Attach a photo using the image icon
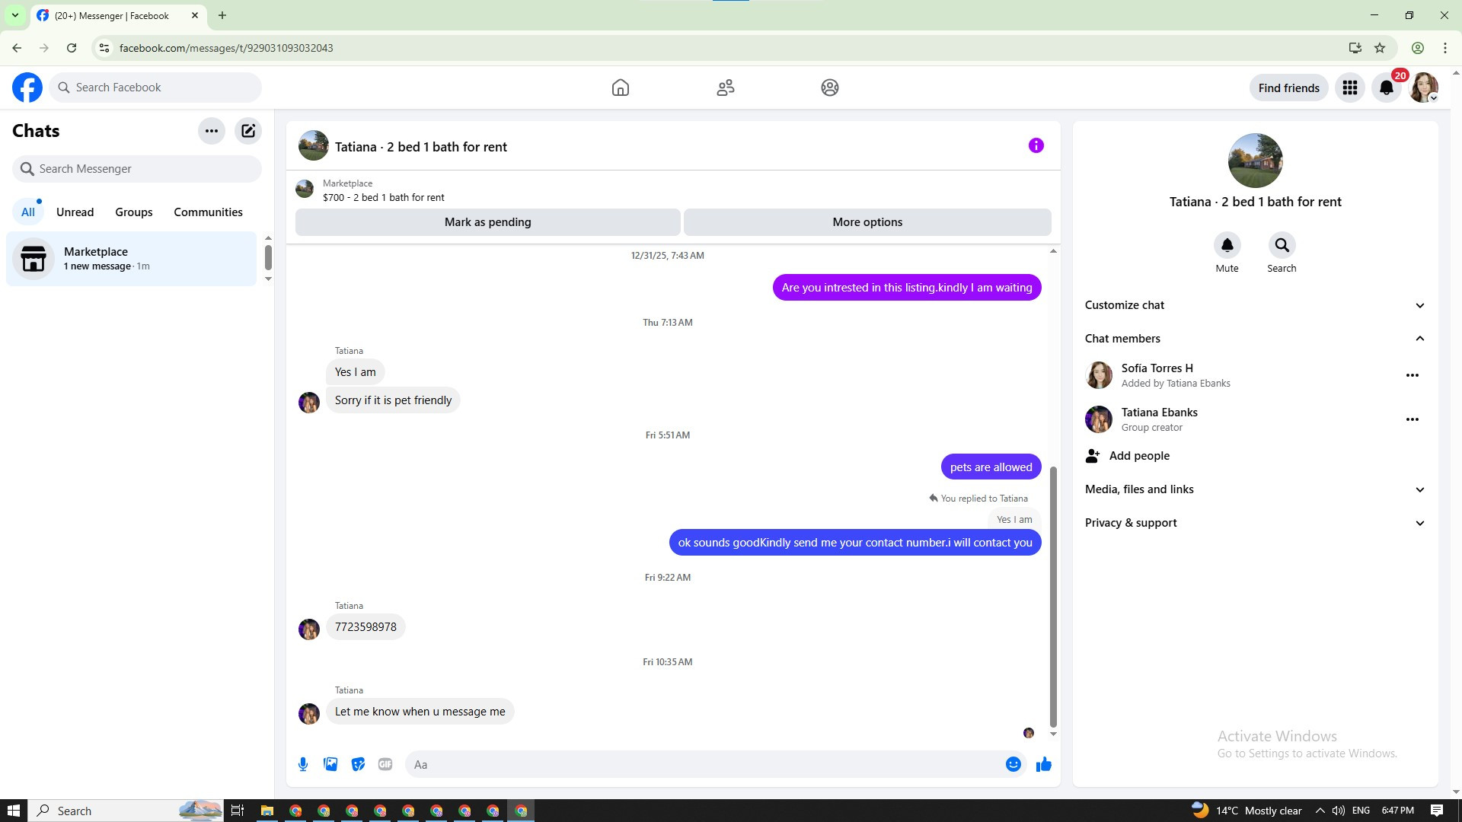 point(330,764)
